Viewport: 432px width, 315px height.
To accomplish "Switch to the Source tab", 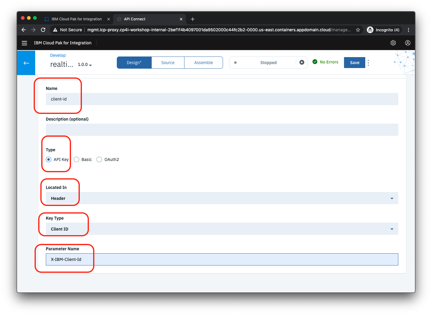I will [x=168, y=63].
